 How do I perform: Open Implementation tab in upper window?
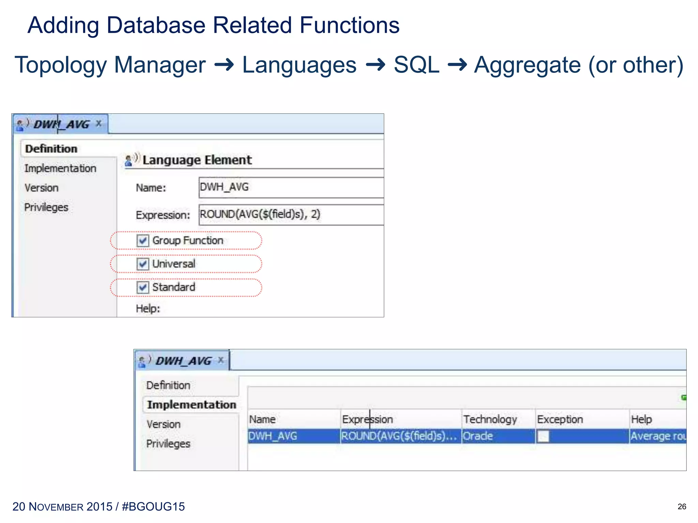coord(60,168)
